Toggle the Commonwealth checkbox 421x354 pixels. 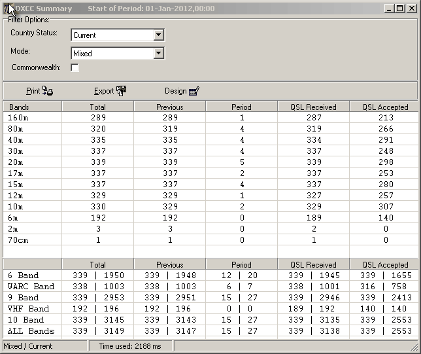[75, 67]
